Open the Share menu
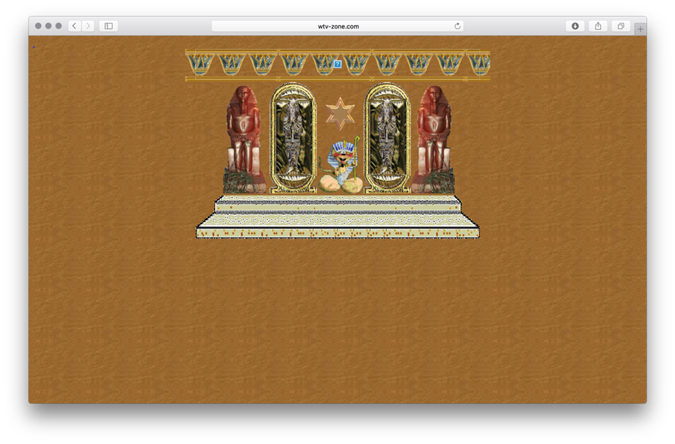 [x=598, y=26]
